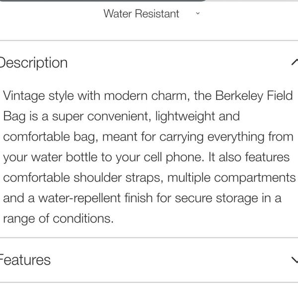The width and height of the screenshot is (298, 298).
Task: Open the Water Resistant dropdown label
Action: (x=141, y=14)
